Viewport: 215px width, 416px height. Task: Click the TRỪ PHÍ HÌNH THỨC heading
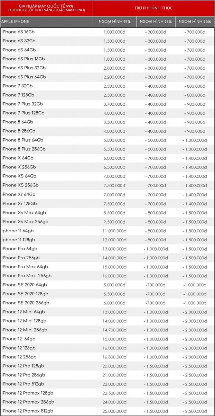pos(153,8)
